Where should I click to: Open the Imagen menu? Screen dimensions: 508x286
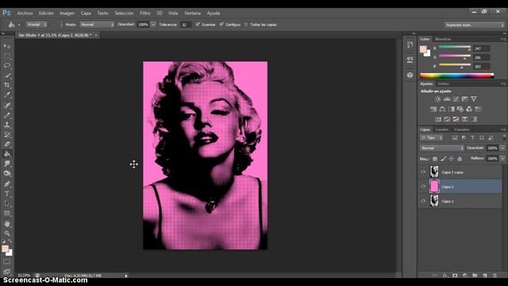click(x=67, y=14)
